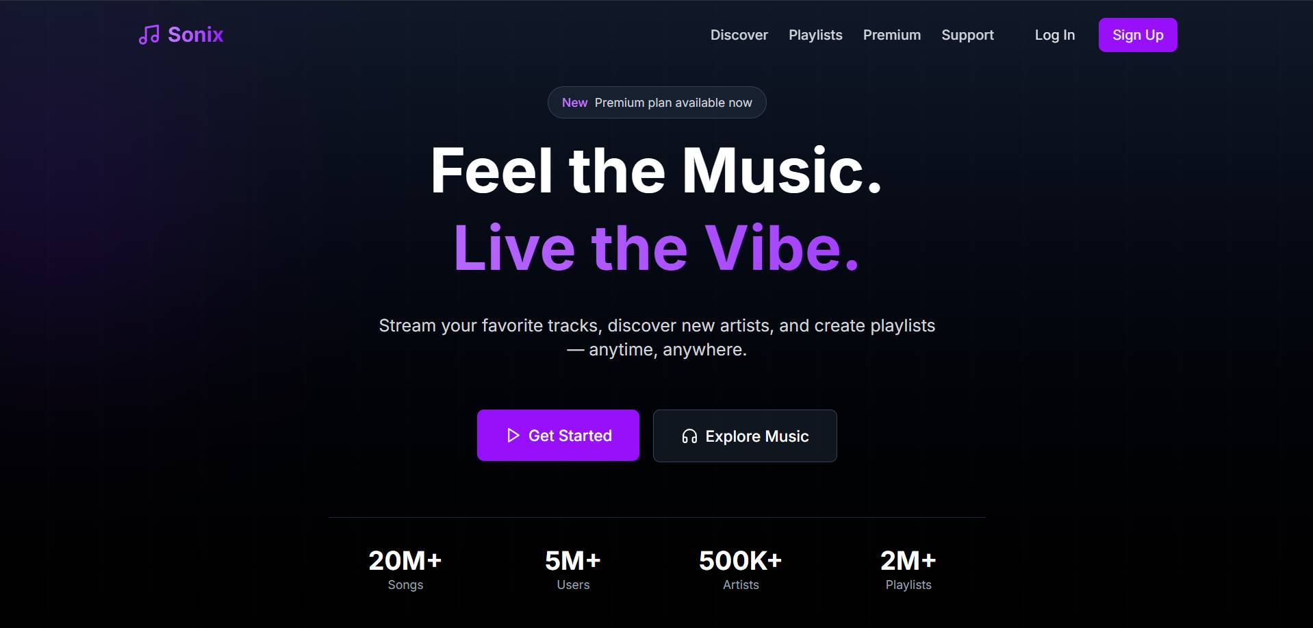Go to Playlists in navigation
1313x628 pixels.
tap(815, 35)
